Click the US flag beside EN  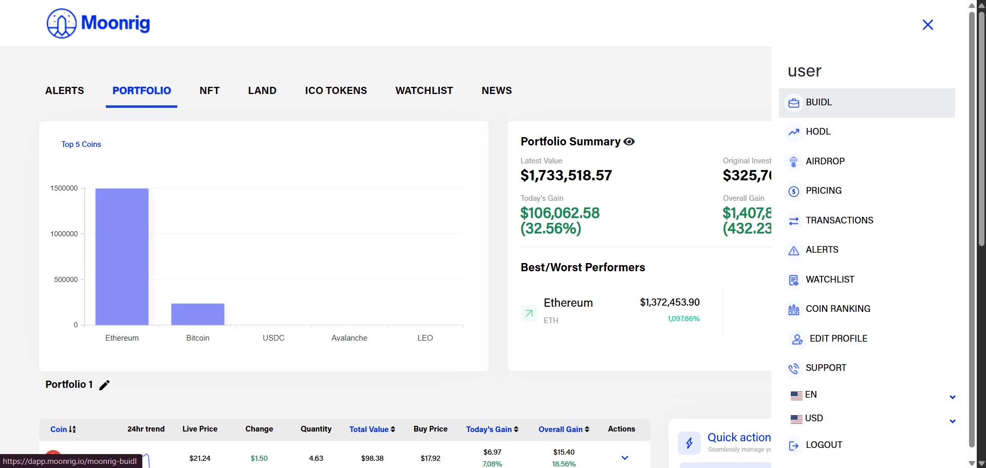click(796, 395)
